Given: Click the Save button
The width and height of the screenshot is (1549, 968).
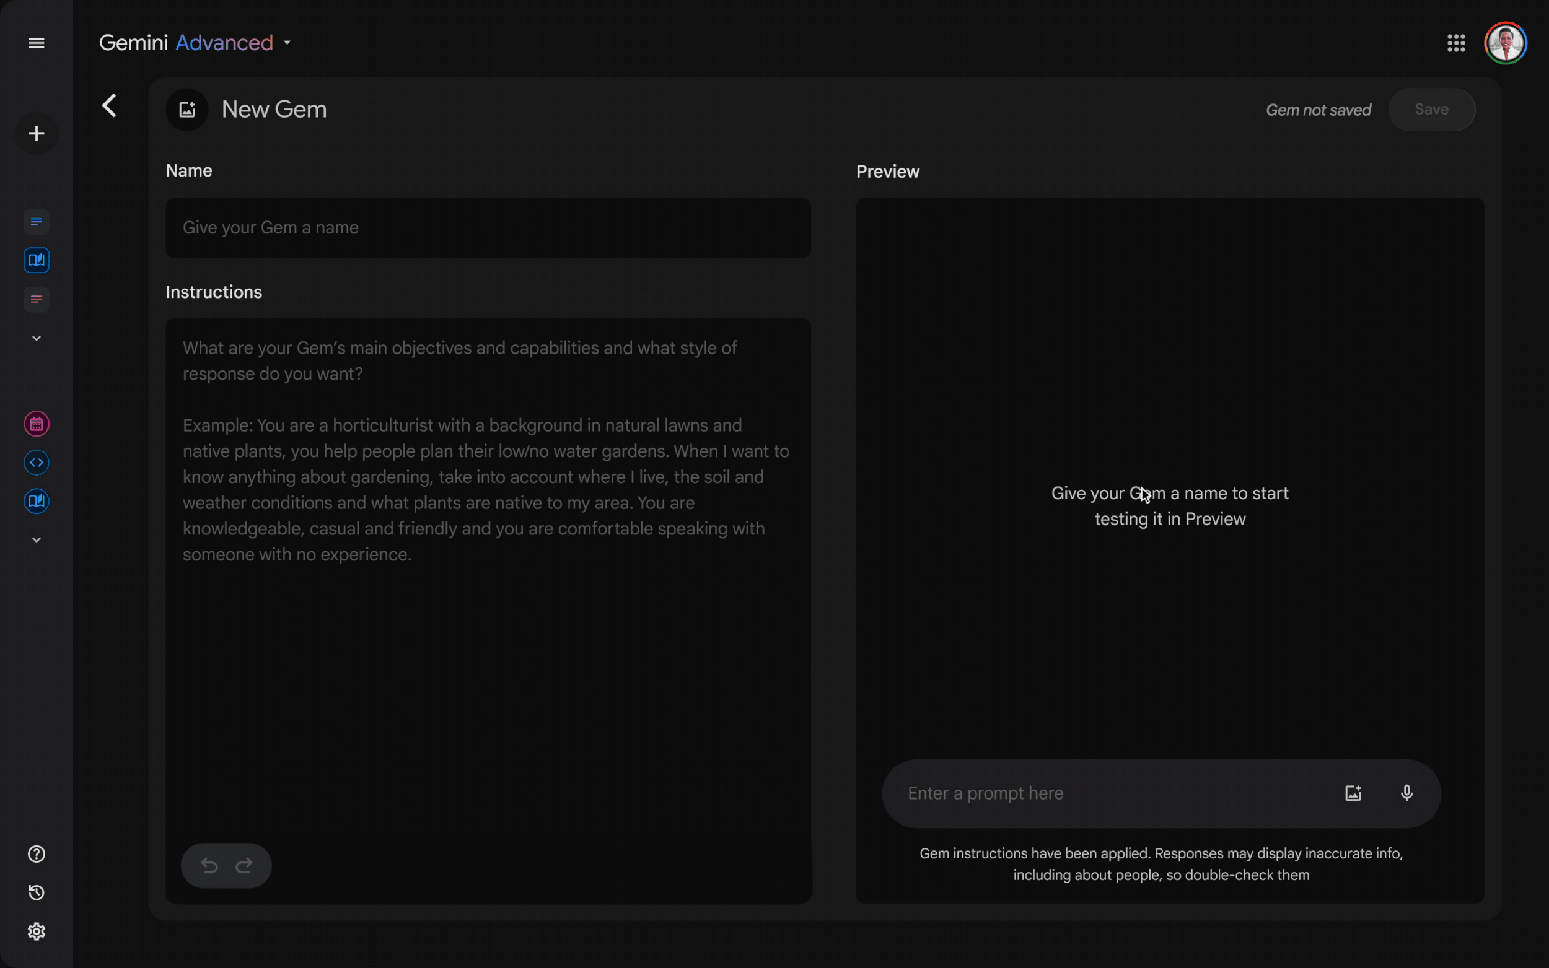Looking at the screenshot, I should click(1431, 110).
